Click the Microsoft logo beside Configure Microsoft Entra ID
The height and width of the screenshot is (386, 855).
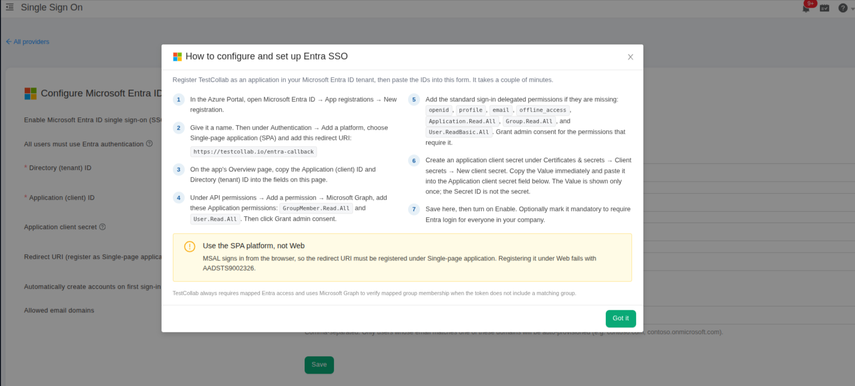30,93
